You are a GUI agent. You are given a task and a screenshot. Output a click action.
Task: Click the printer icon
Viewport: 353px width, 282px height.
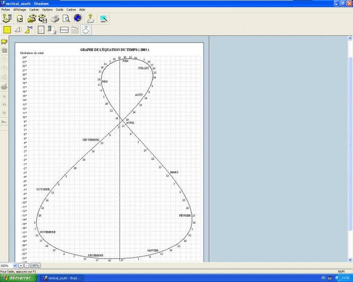click(55, 19)
